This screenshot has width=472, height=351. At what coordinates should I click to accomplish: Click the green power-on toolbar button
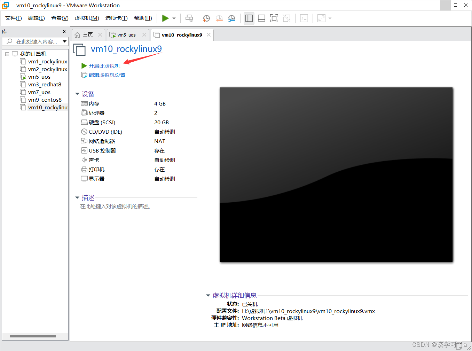(x=165, y=18)
